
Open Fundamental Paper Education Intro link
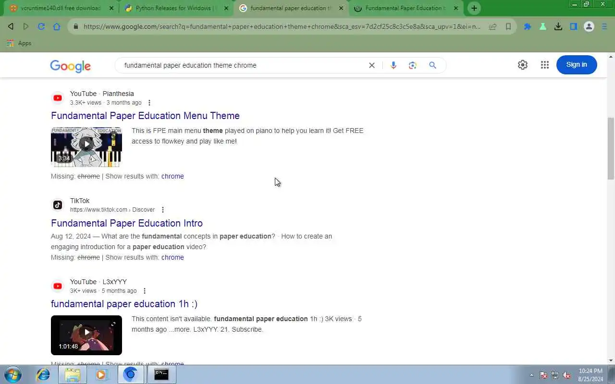[127, 223]
